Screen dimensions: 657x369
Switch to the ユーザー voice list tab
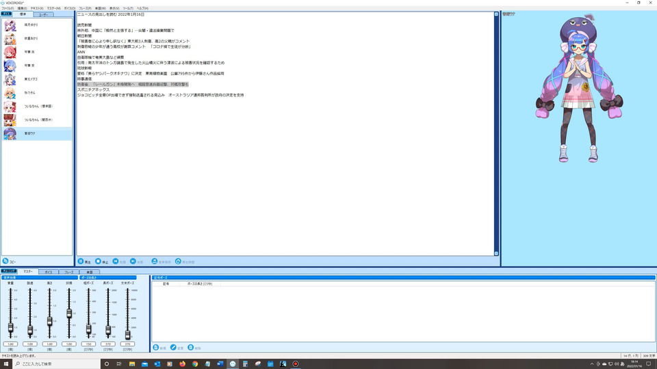[x=43, y=14]
